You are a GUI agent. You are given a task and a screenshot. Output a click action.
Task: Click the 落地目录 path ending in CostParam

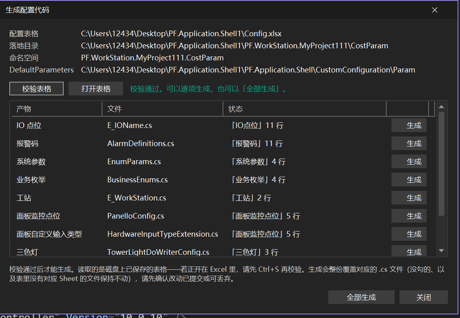coord(235,45)
